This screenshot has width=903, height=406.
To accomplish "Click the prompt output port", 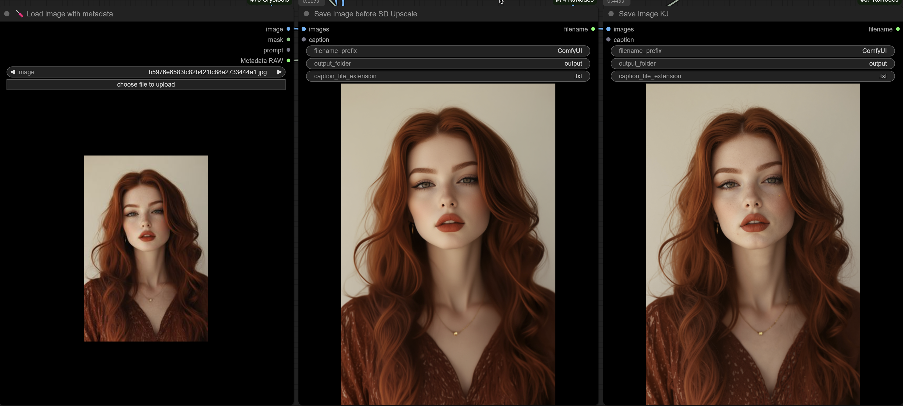I will coord(288,50).
